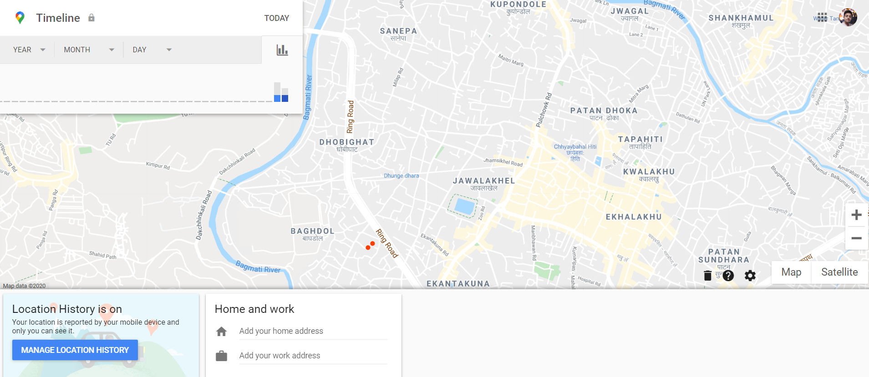Switch to Map view
The image size is (869, 377).
point(791,272)
